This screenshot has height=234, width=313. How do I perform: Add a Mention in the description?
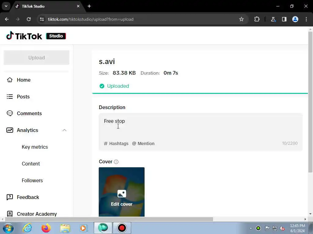pos(143,144)
